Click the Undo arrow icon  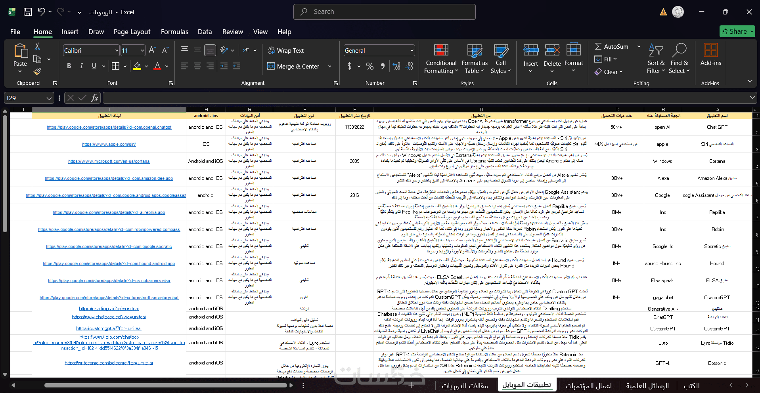[x=41, y=12]
